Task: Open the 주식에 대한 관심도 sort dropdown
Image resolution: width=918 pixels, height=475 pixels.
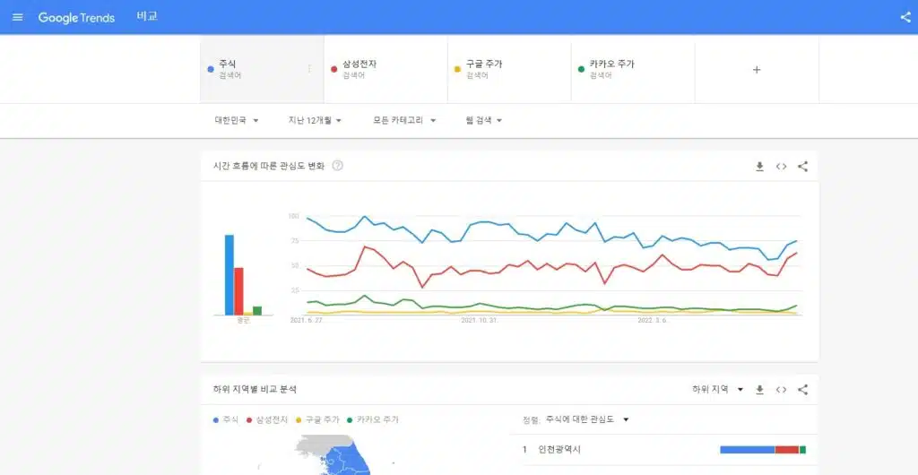Action: [586, 419]
